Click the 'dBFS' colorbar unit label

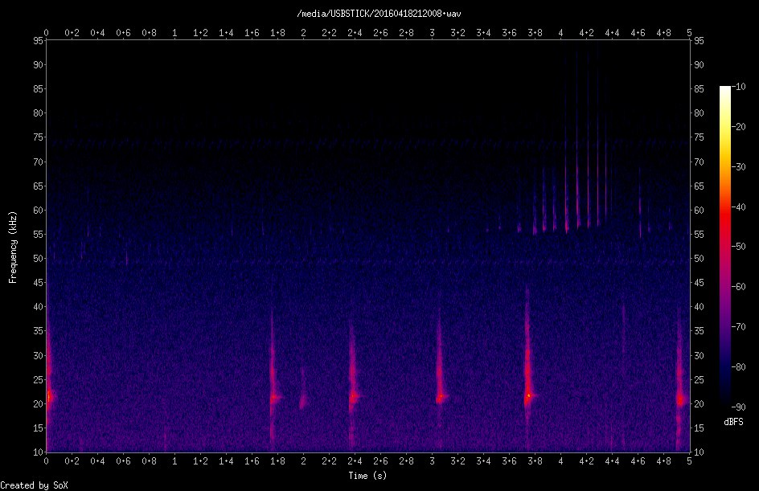coord(733,422)
